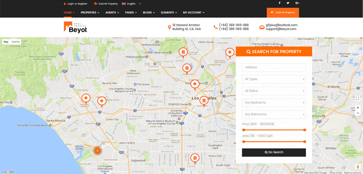Click Login or Register link

(76, 4)
